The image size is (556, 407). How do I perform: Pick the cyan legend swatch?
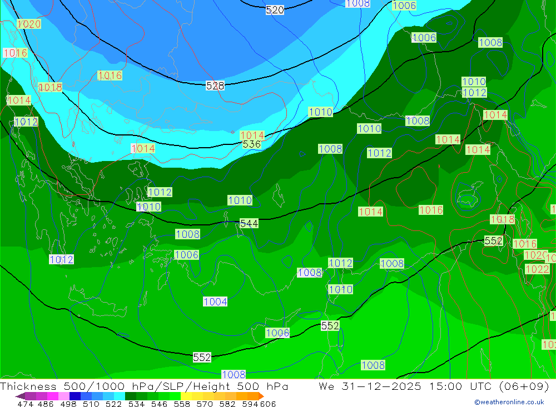[120, 396]
